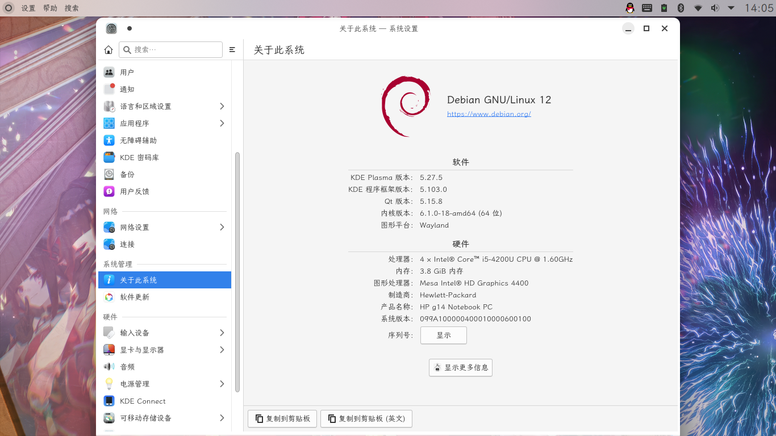Expand the 网络设置 chevron arrow
The image size is (776, 436).
click(222, 227)
